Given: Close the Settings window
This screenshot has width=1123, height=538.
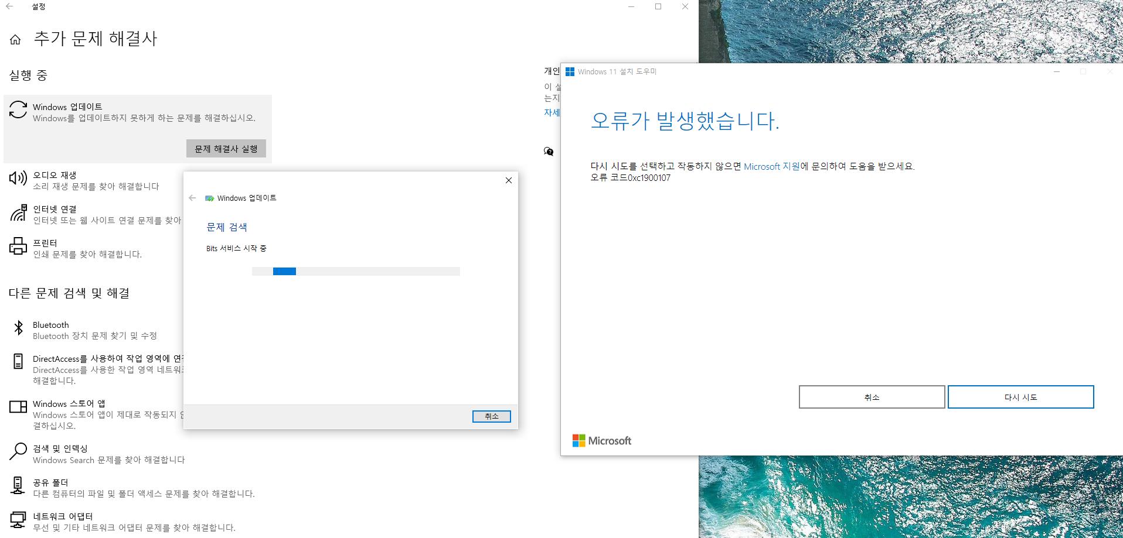Looking at the screenshot, I should point(685,6).
